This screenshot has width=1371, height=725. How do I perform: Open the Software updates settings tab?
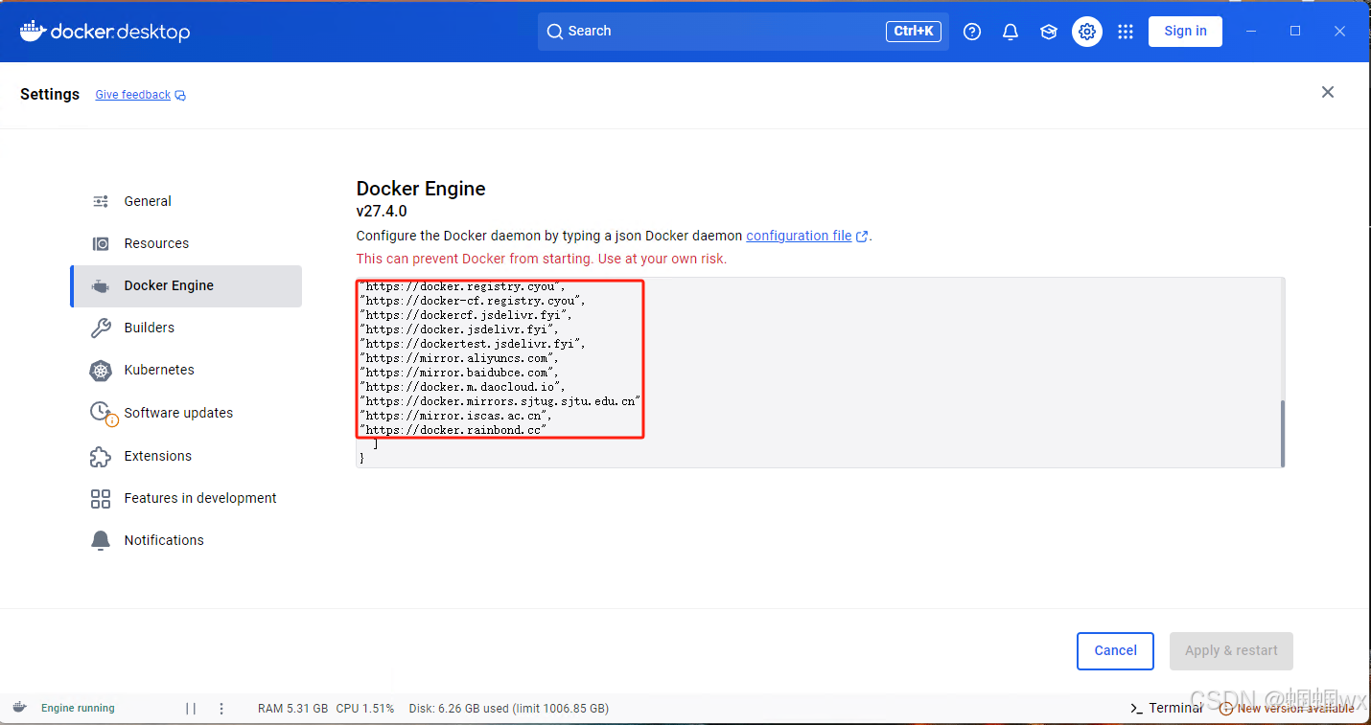point(186,413)
